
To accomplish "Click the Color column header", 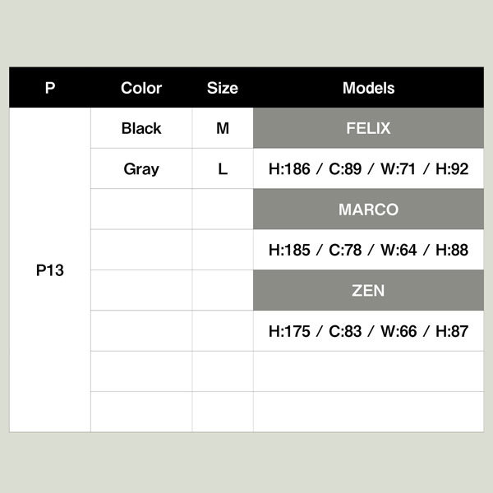I will pyautogui.click(x=141, y=88).
